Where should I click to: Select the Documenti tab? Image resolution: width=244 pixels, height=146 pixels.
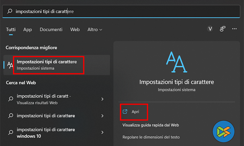(x=51, y=30)
